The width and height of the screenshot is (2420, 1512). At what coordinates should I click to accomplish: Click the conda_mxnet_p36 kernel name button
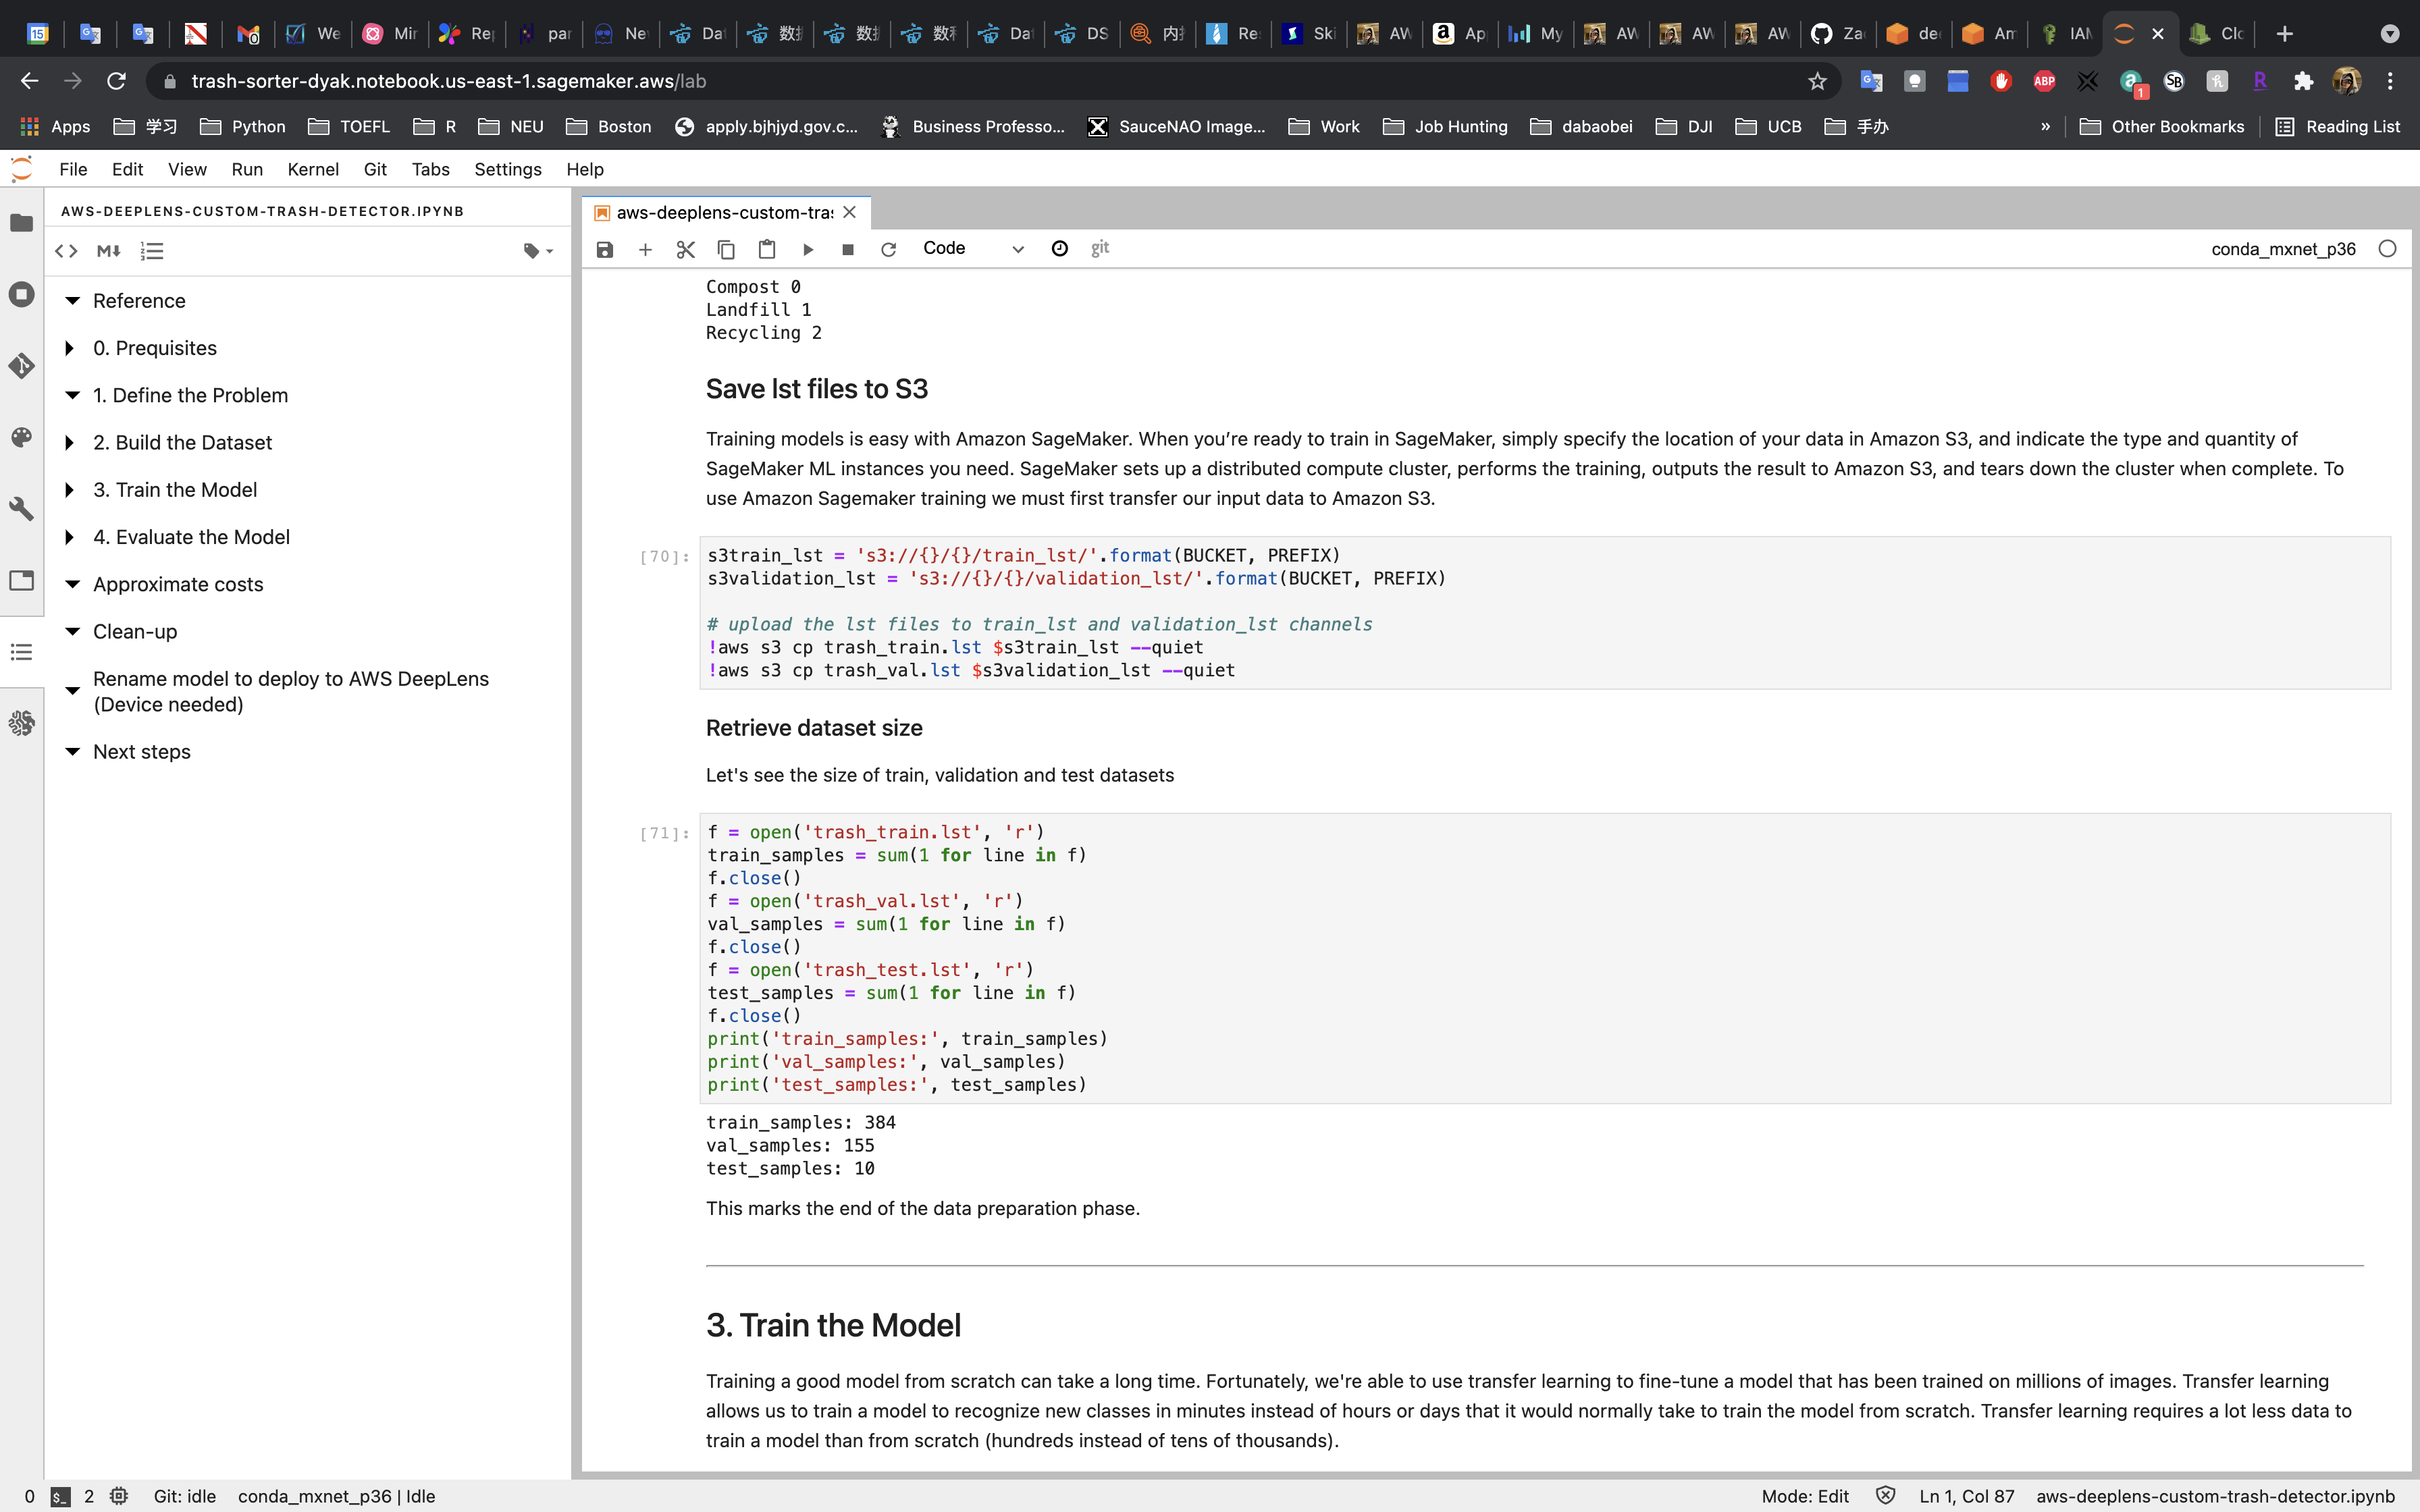coord(2282,249)
